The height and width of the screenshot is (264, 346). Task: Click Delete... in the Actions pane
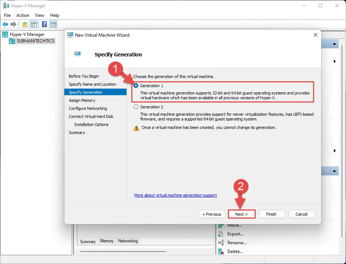pos(235,252)
